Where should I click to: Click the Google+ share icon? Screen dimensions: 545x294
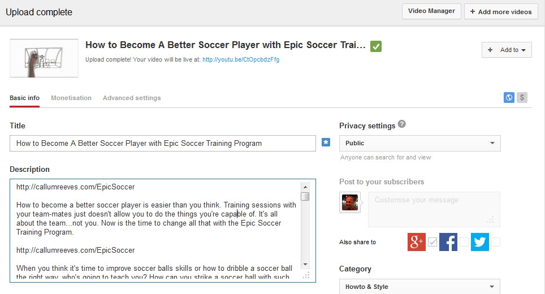tap(416, 242)
